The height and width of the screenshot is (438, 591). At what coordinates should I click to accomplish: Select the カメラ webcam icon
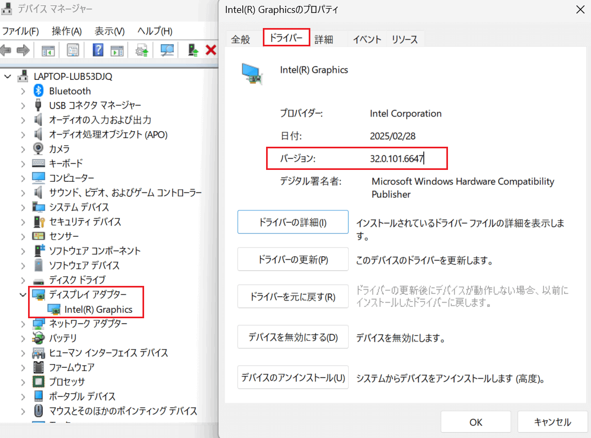click(38, 149)
